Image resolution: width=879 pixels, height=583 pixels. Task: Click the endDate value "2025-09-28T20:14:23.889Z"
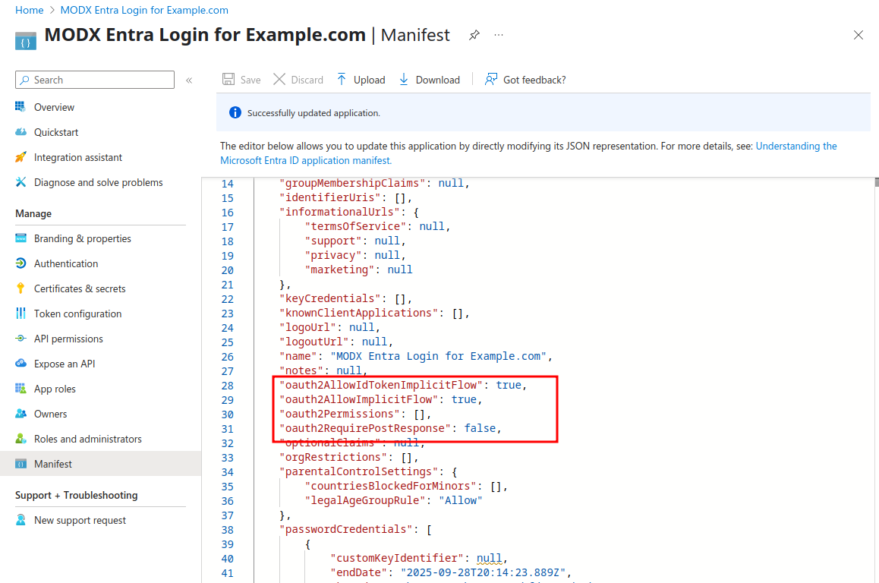[483, 573]
